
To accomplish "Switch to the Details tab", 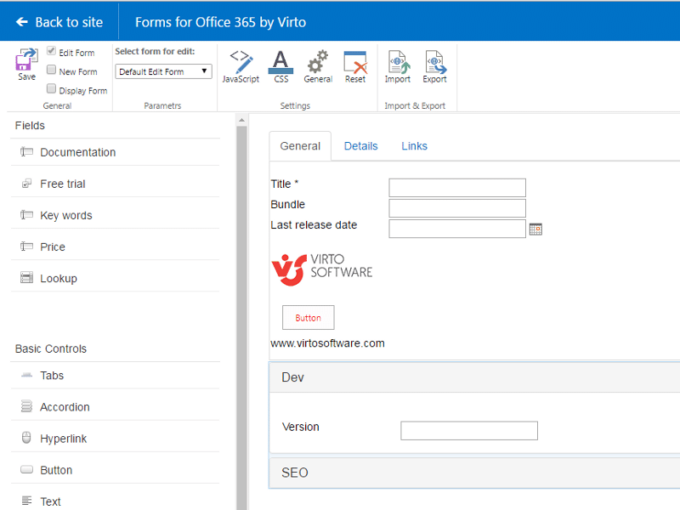I will click(x=360, y=146).
